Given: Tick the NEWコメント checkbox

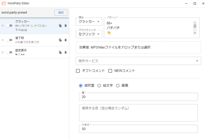Looking at the screenshot, I should coord(110,71).
